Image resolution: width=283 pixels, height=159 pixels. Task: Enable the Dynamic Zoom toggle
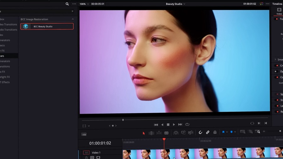(276, 71)
